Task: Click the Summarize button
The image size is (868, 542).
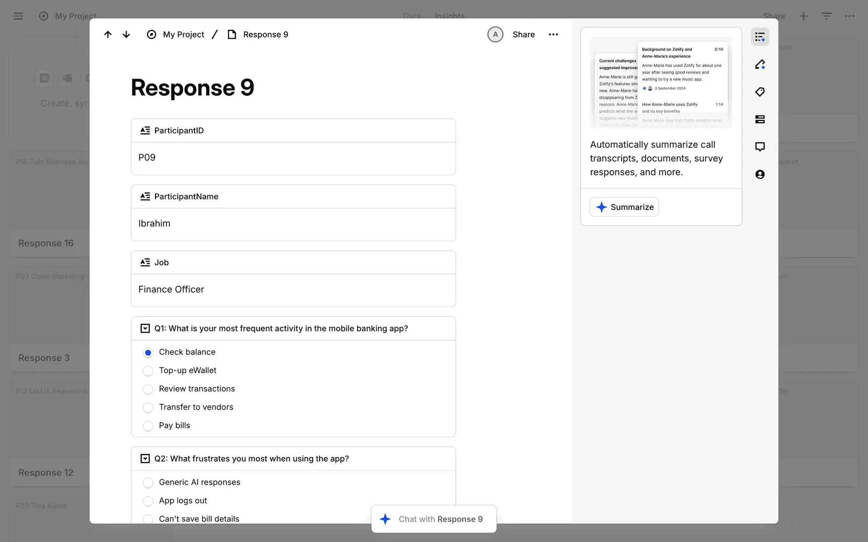Action: click(x=624, y=207)
